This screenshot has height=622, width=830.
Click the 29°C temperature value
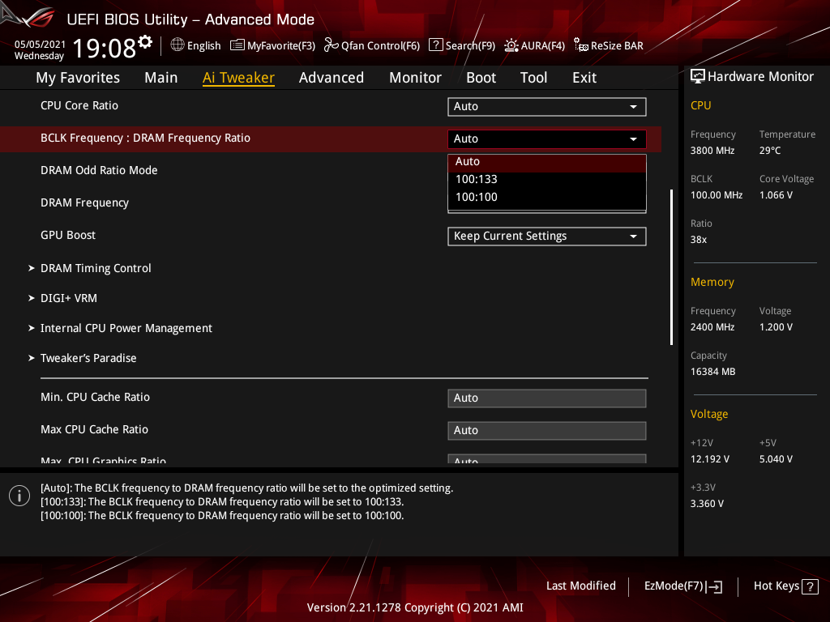point(770,151)
